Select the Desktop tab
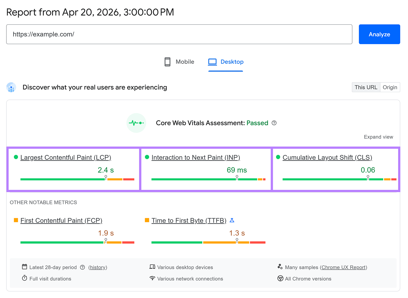This screenshot has width=408, height=298. (225, 62)
